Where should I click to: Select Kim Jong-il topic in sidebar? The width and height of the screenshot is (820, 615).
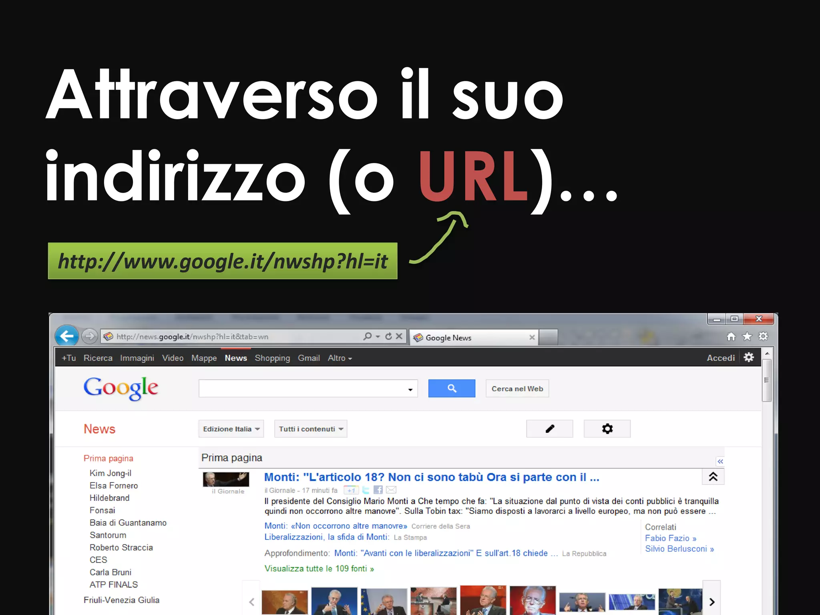click(x=111, y=473)
